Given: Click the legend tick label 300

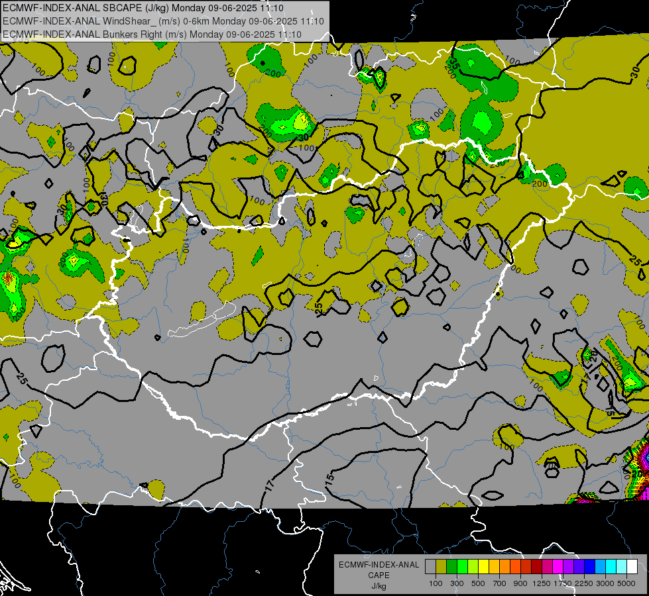Looking at the screenshot, I should click(457, 583).
